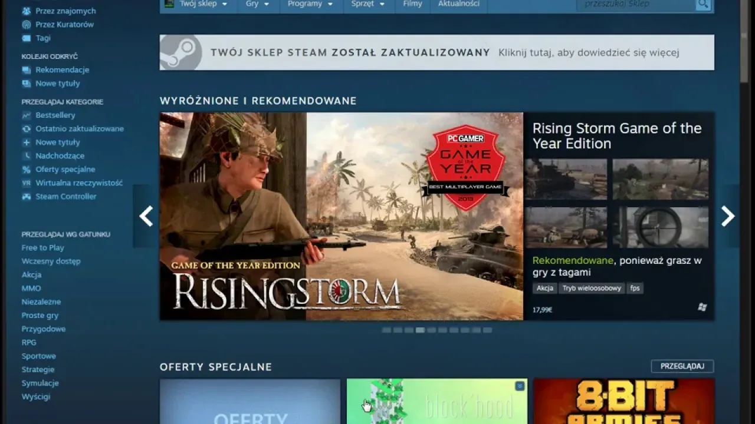755x424 pixels.
Task: Expand the Gry dropdown menu
Action: click(257, 4)
